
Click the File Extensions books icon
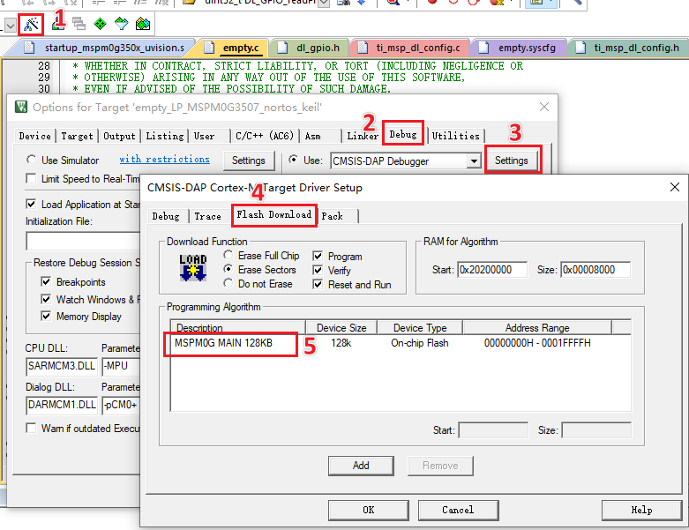(58, 24)
